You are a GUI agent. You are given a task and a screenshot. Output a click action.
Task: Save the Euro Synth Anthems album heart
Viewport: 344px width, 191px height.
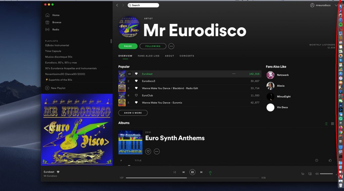[148, 151]
